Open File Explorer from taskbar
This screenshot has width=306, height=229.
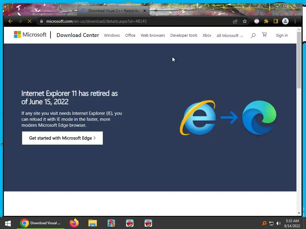(x=93, y=223)
